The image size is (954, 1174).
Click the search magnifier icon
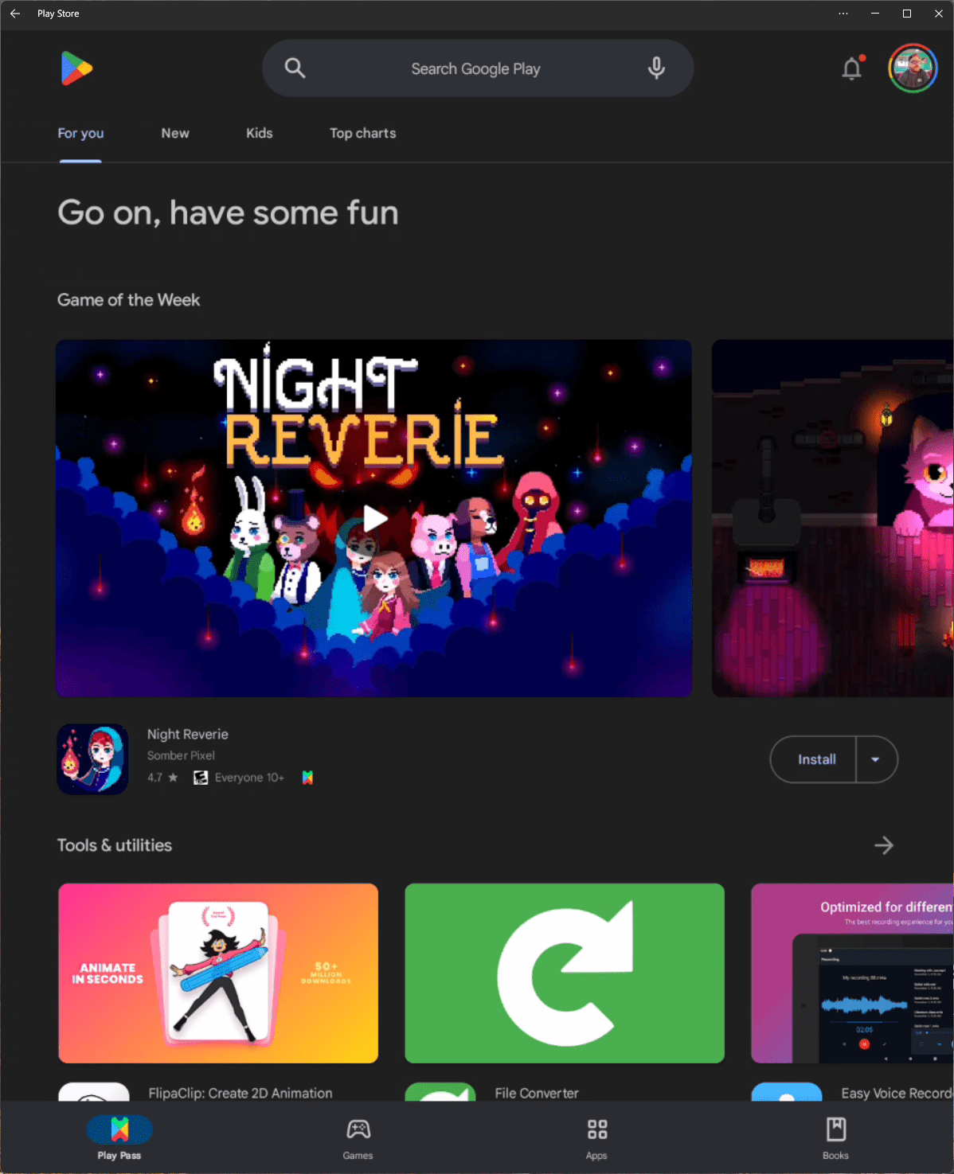pyautogui.click(x=295, y=68)
